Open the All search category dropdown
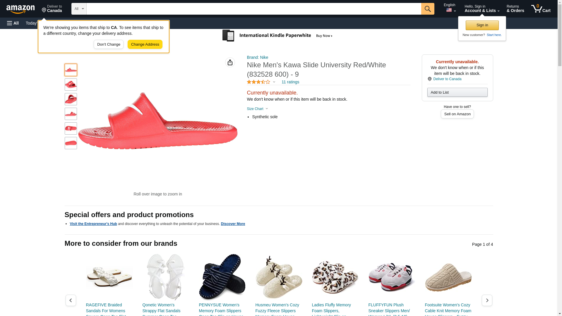The height and width of the screenshot is (316, 562). point(79,9)
